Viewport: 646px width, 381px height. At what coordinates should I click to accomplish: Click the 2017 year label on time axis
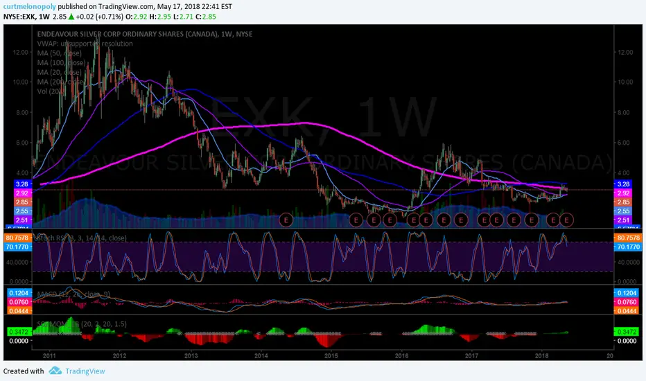click(471, 355)
